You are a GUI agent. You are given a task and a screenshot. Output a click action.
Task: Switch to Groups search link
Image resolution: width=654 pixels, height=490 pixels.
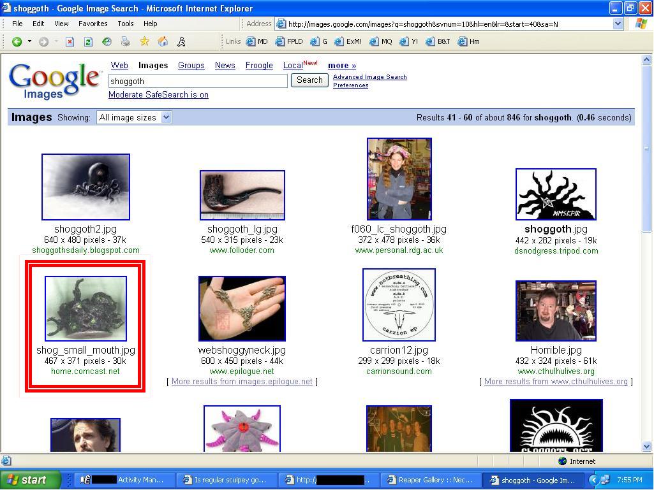coord(191,66)
